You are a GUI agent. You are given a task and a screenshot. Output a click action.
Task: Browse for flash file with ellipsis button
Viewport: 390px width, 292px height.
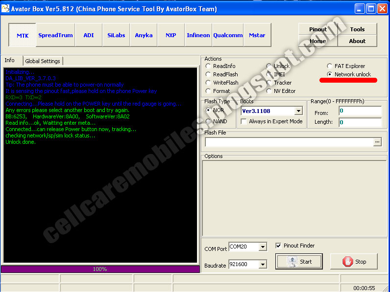377,142
